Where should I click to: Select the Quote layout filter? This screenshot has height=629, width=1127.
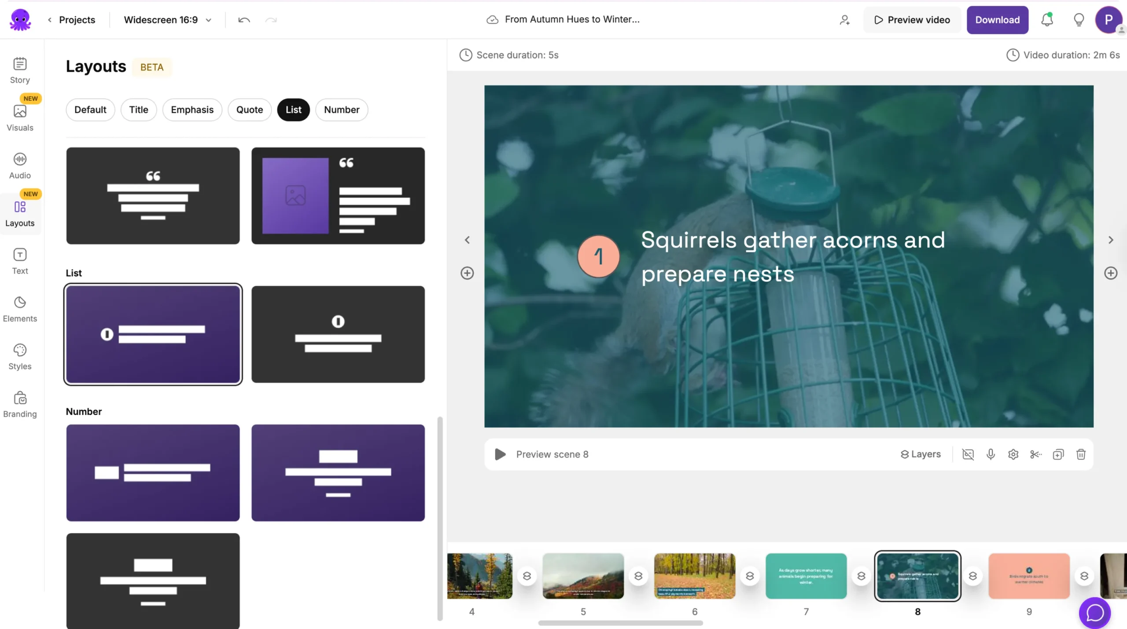pos(249,110)
